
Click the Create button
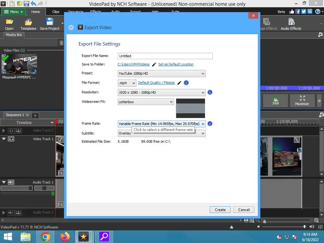point(220,210)
